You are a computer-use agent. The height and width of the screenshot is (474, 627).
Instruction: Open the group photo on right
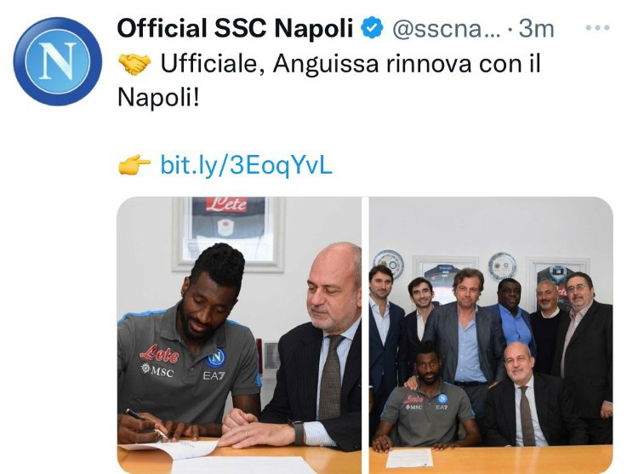(491, 335)
